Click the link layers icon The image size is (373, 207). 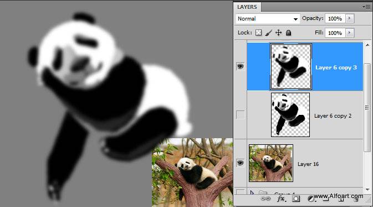(265, 199)
